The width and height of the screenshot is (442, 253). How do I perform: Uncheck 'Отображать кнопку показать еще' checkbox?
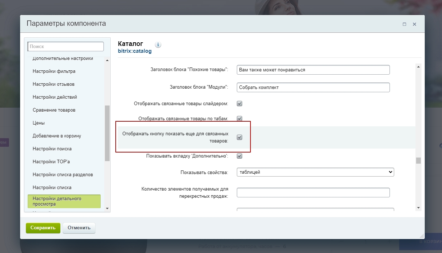pyautogui.click(x=240, y=137)
